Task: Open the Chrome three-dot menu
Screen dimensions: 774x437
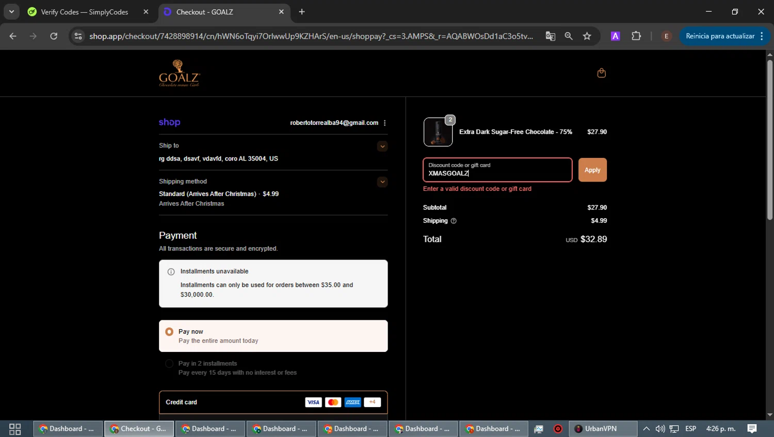Action: click(x=762, y=36)
